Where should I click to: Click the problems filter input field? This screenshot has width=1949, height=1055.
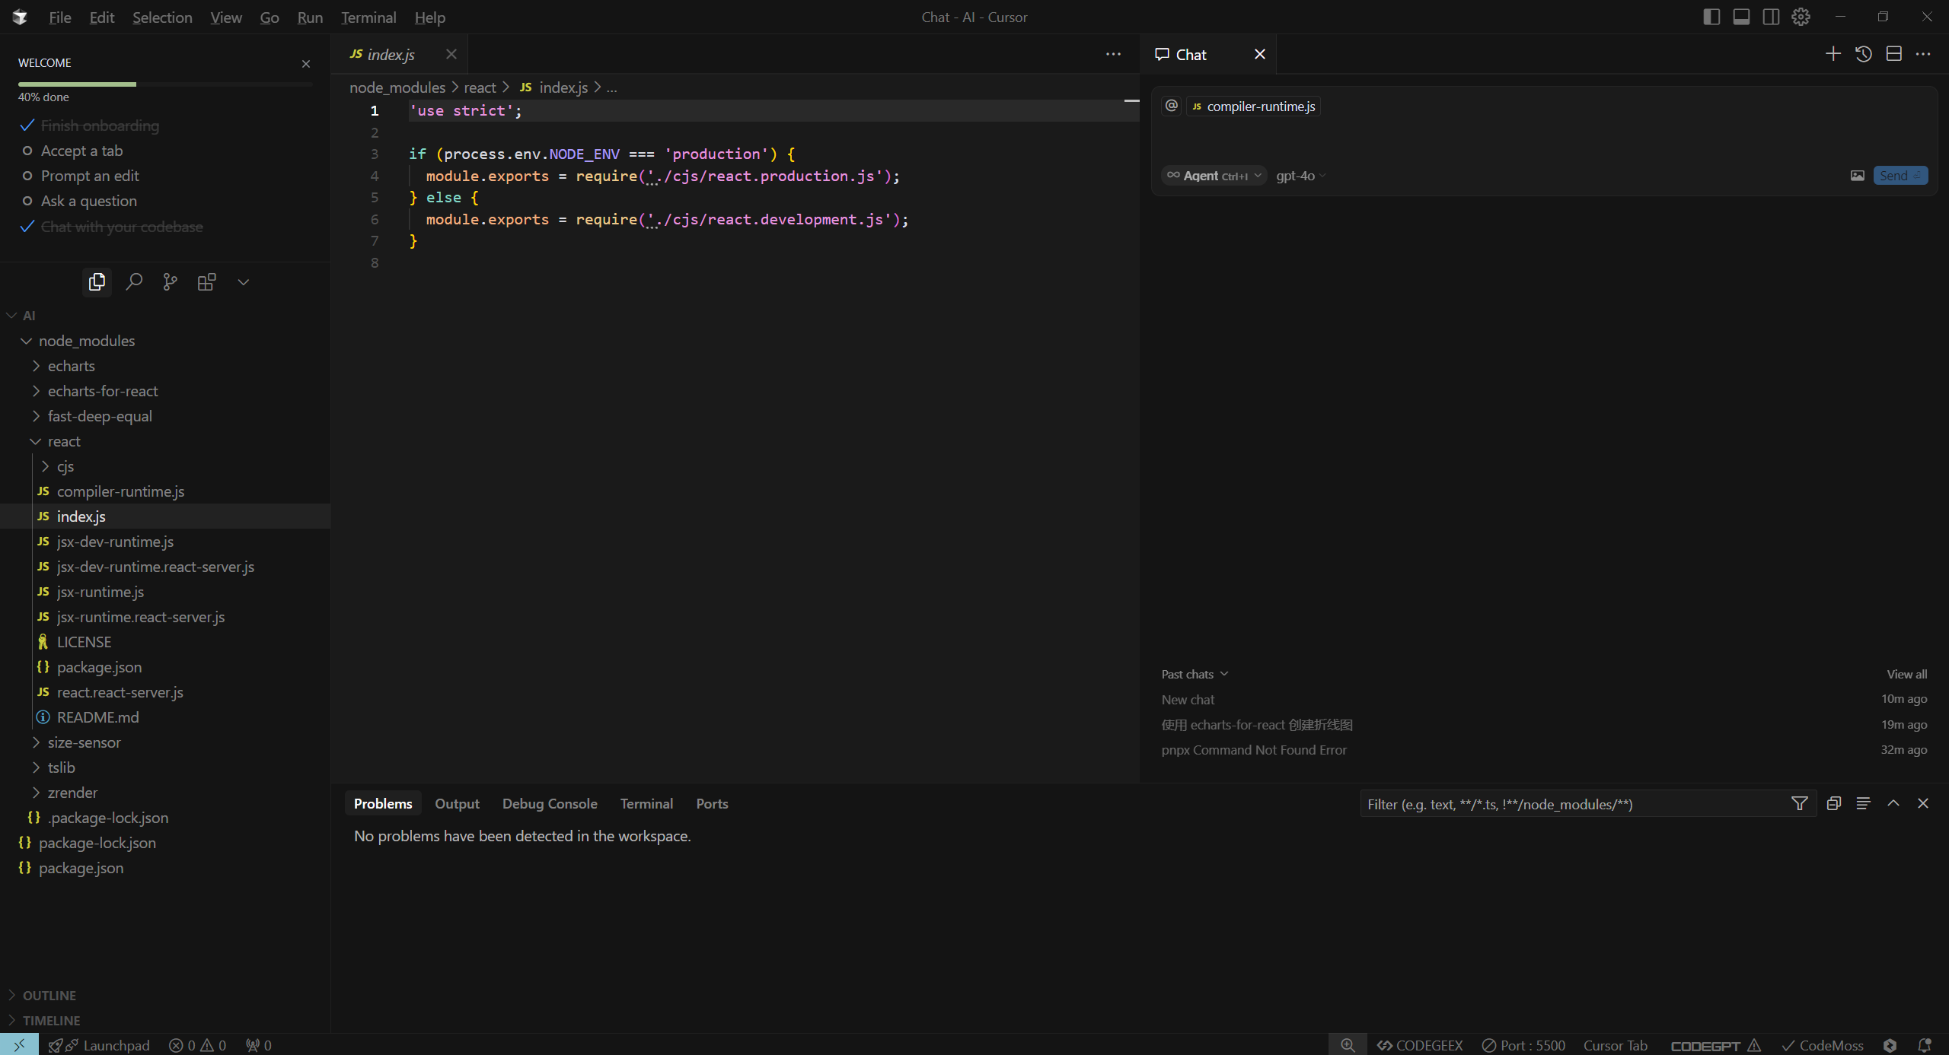click(x=1572, y=804)
